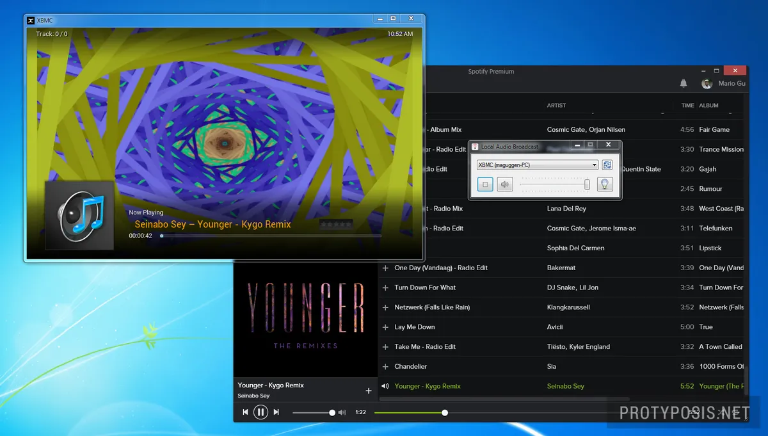Add "Chandelier" via its plus icon
The width and height of the screenshot is (768, 436).
385,366
